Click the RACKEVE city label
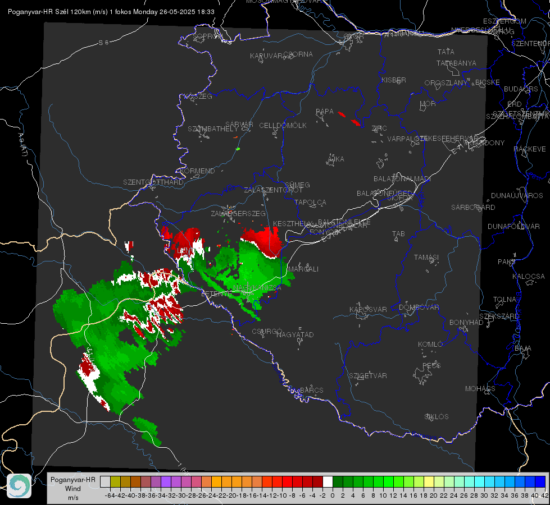Image resolution: width=550 pixels, height=505 pixels. pos(530,149)
